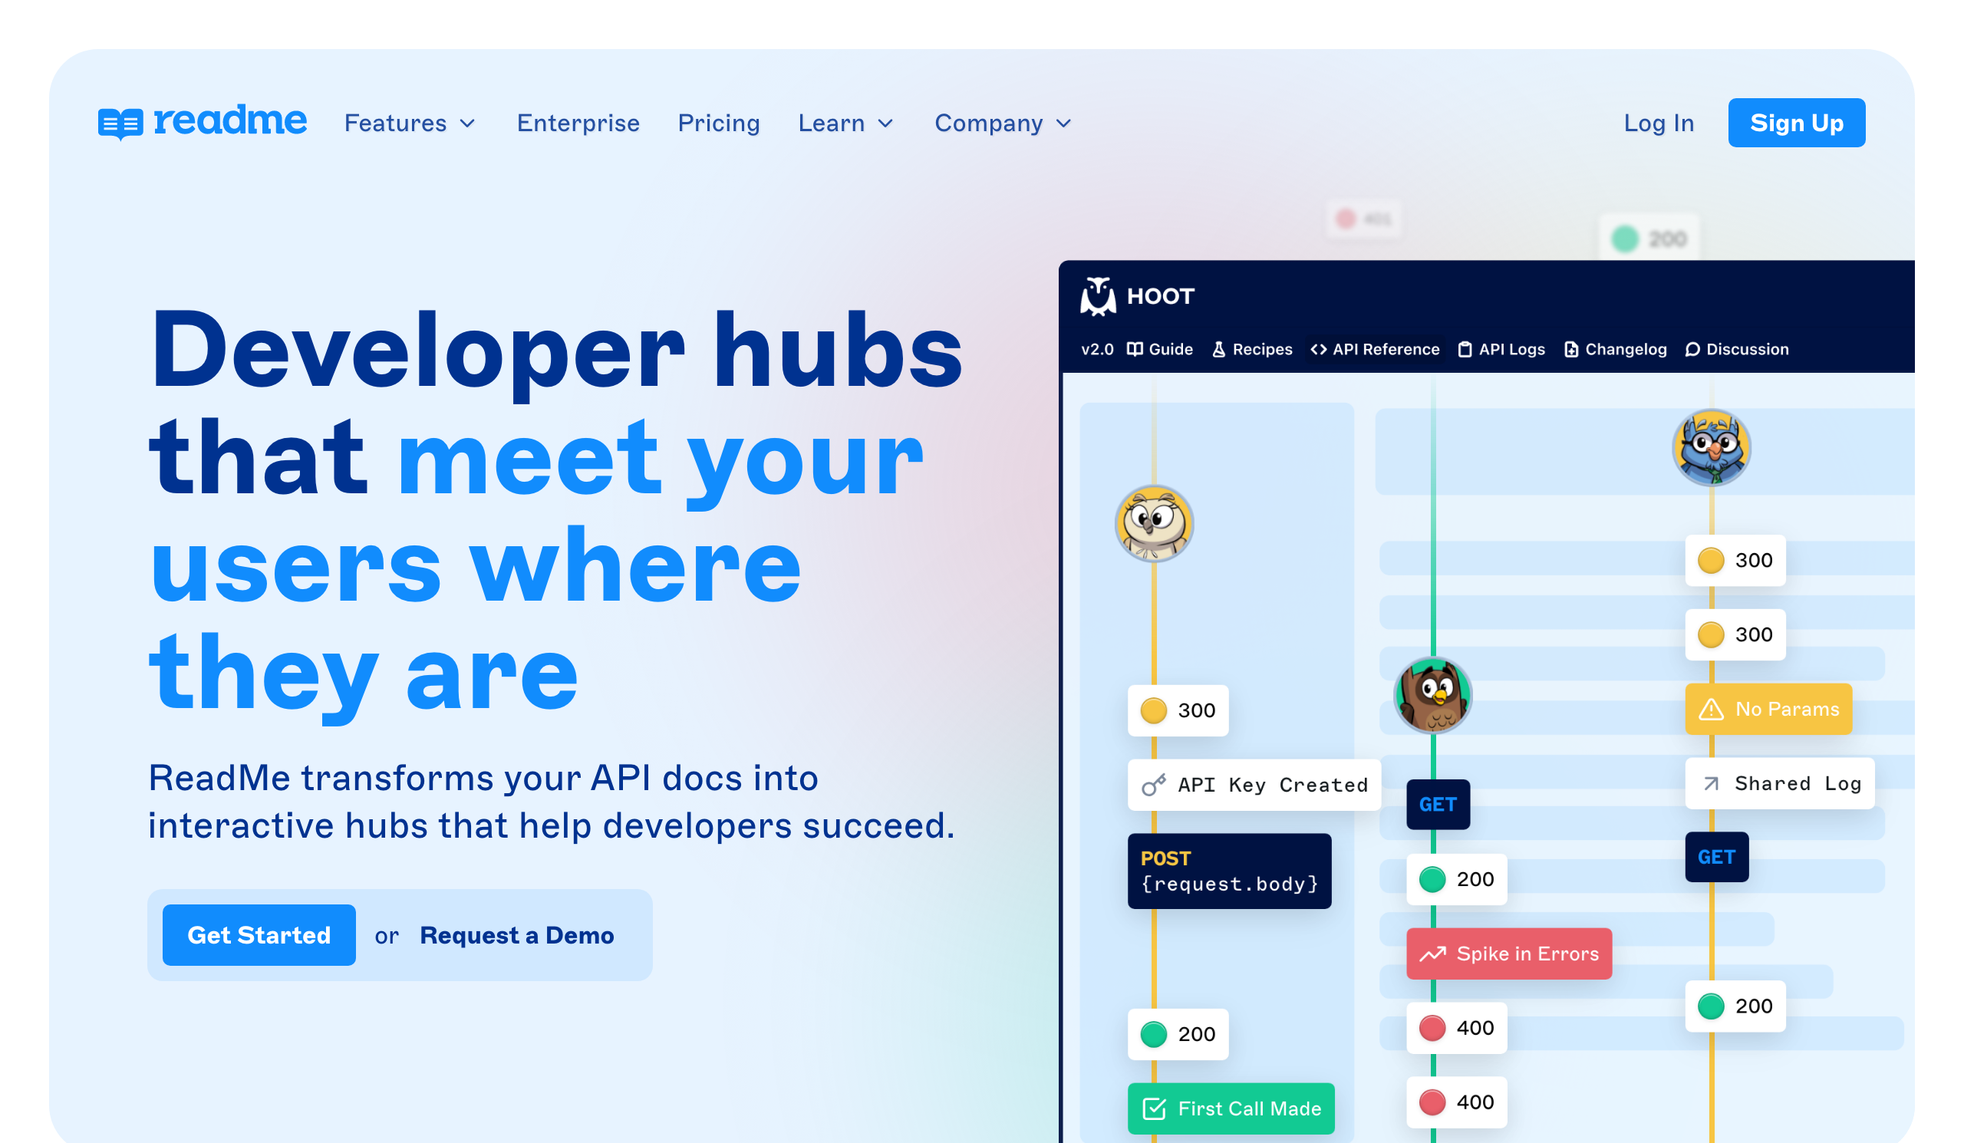The width and height of the screenshot is (1964, 1143).
Task: Click the First Call Made checkmark icon
Action: pos(1153,1108)
